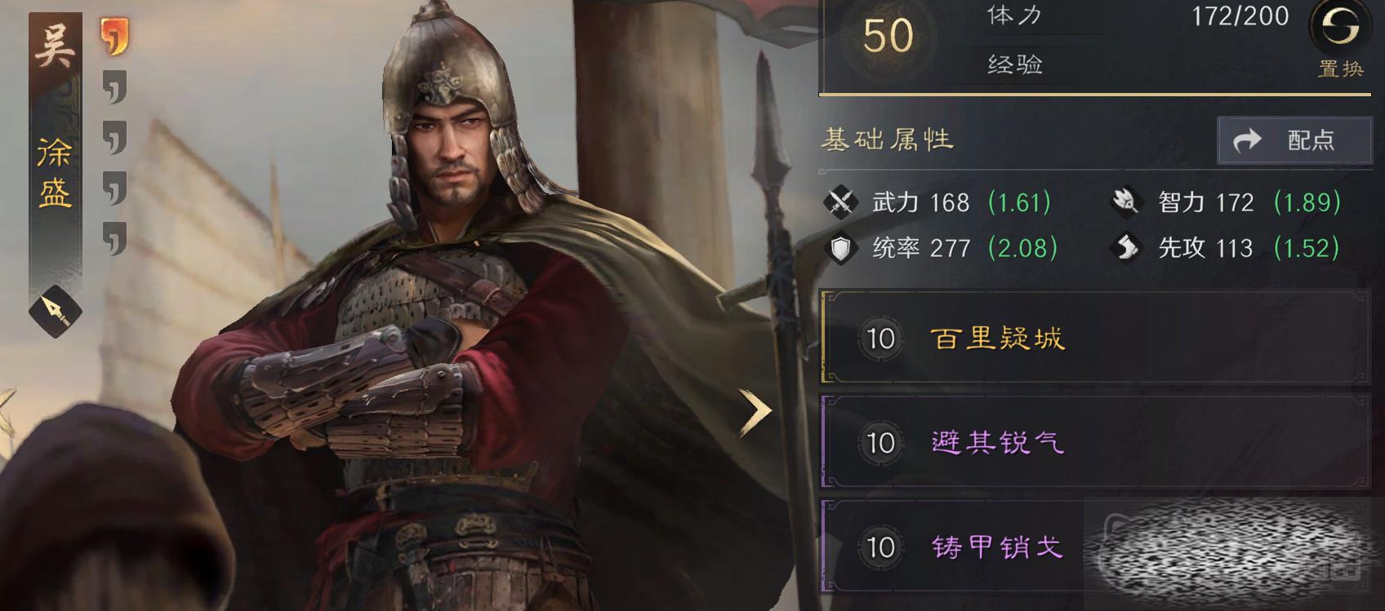The width and height of the screenshot is (1385, 611).
Task: Click the 武力 crossed swords icon
Action: click(840, 201)
